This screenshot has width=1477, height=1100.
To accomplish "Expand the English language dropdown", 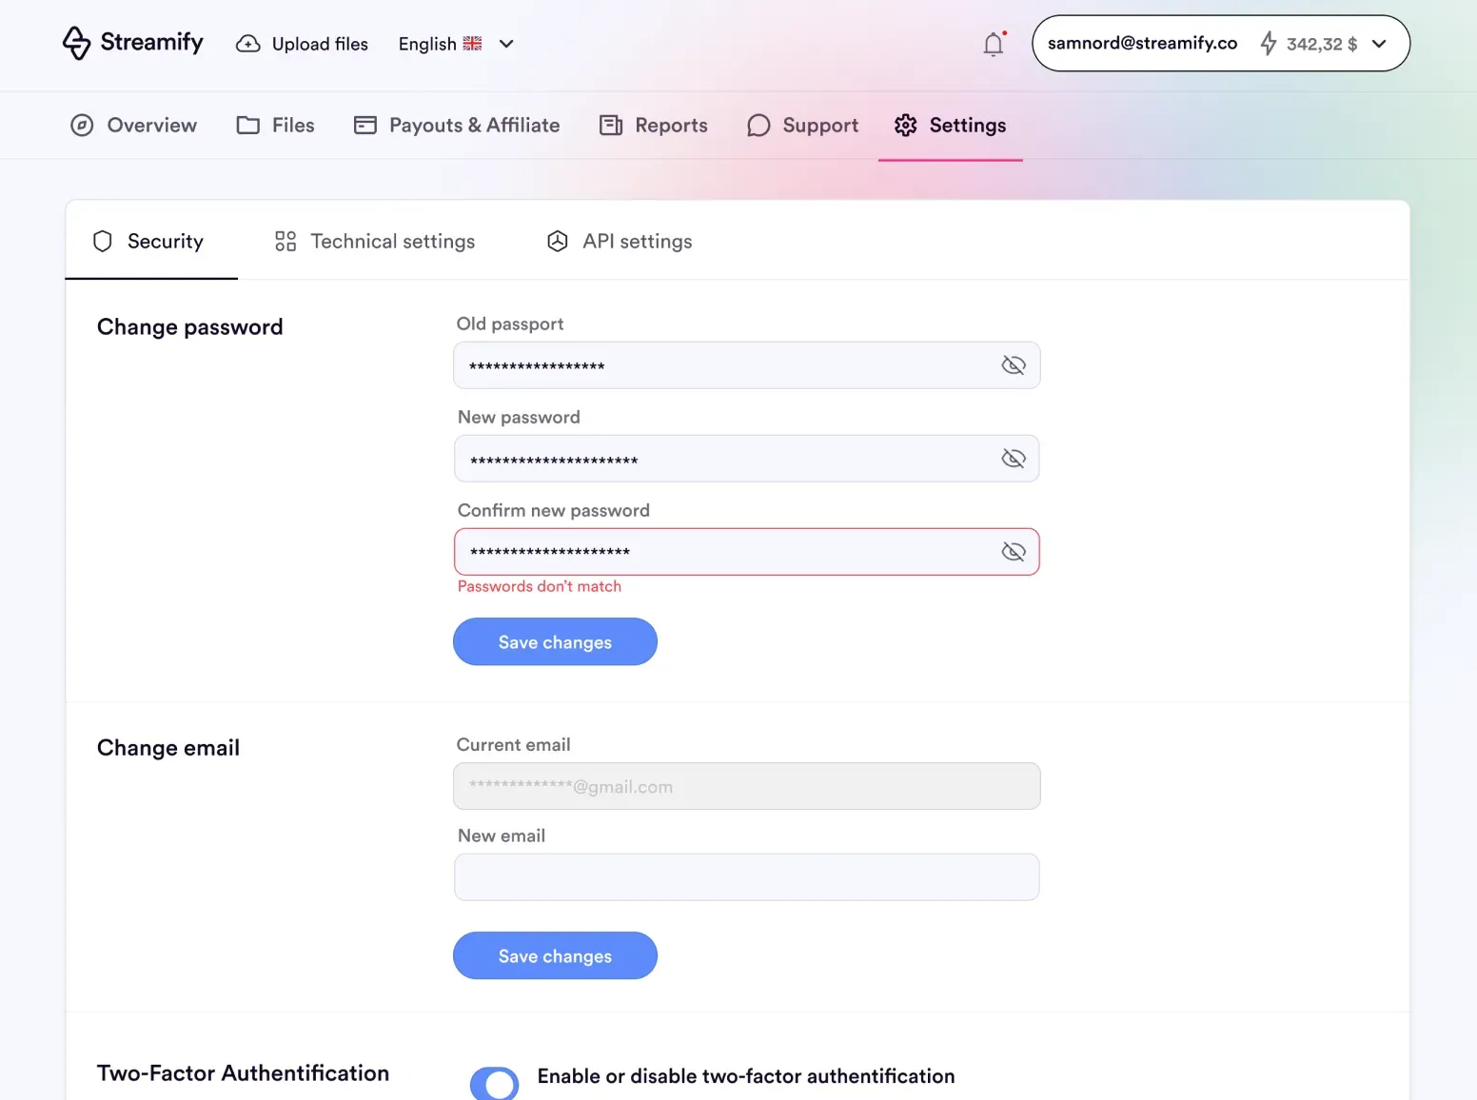I will point(506,44).
